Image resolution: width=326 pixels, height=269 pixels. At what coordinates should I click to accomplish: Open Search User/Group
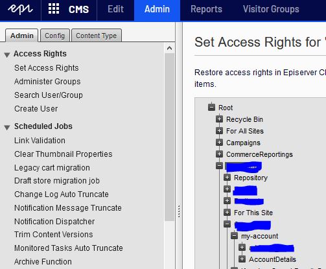click(x=49, y=95)
